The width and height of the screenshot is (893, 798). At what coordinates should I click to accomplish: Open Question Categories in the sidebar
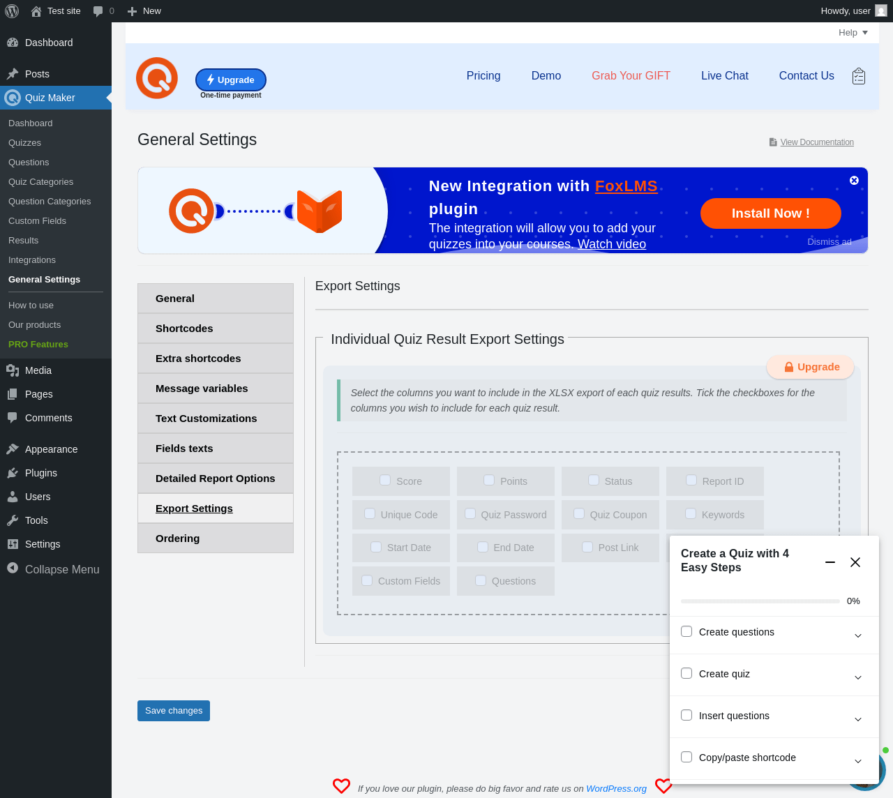point(50,202)
